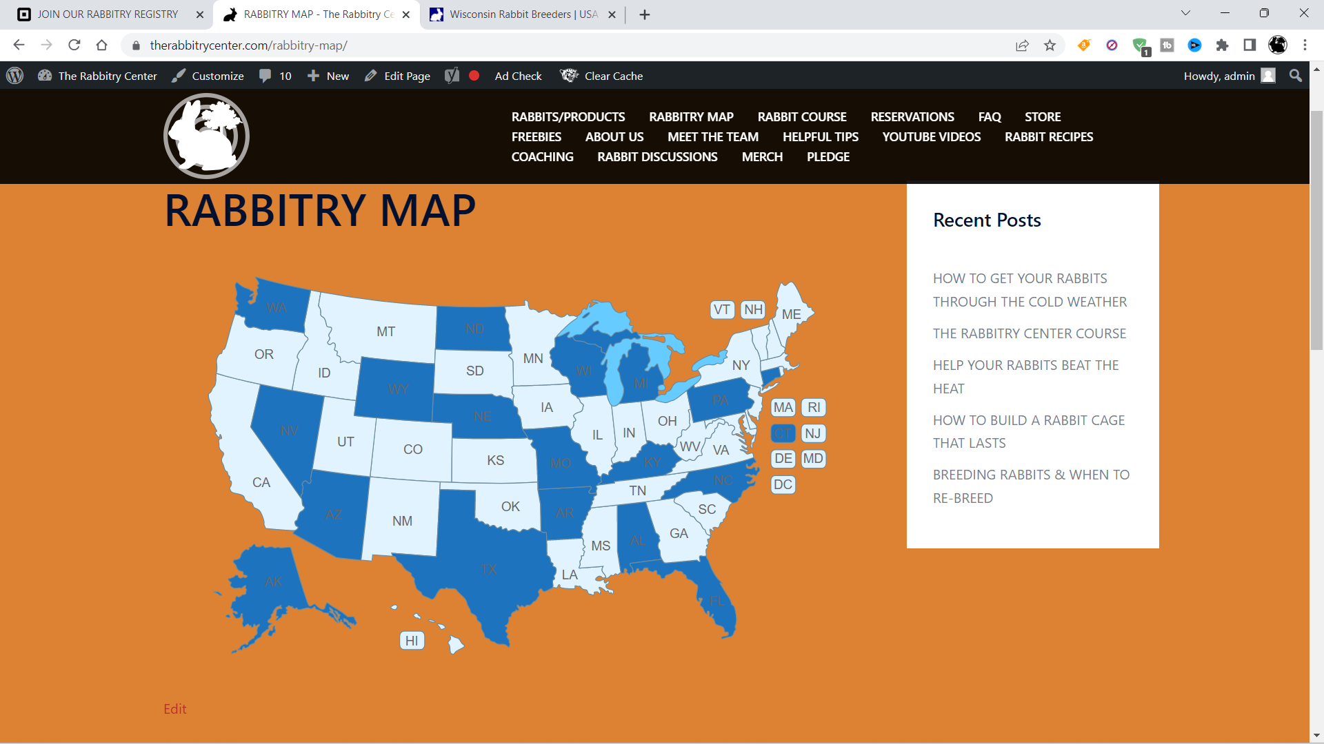
Task: Click the Rabbitry Center rabbit logo
Action: pos(206,136)
